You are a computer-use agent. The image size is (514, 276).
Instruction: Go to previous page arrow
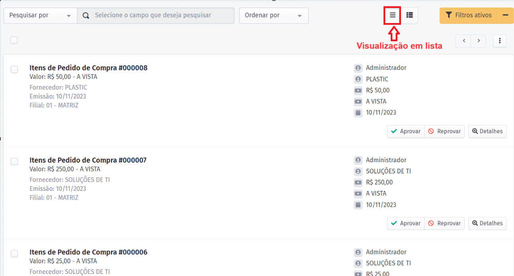(x=463, y=41)
